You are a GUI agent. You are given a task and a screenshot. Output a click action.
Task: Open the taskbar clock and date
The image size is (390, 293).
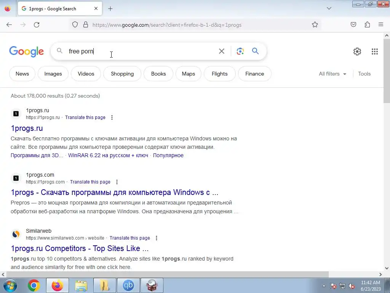pyautogui.click(x=371, y=286)
